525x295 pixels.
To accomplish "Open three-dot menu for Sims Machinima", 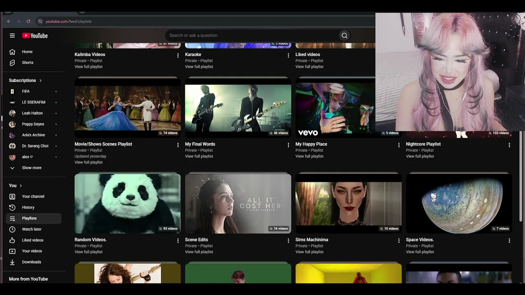I will click(399, 241).
